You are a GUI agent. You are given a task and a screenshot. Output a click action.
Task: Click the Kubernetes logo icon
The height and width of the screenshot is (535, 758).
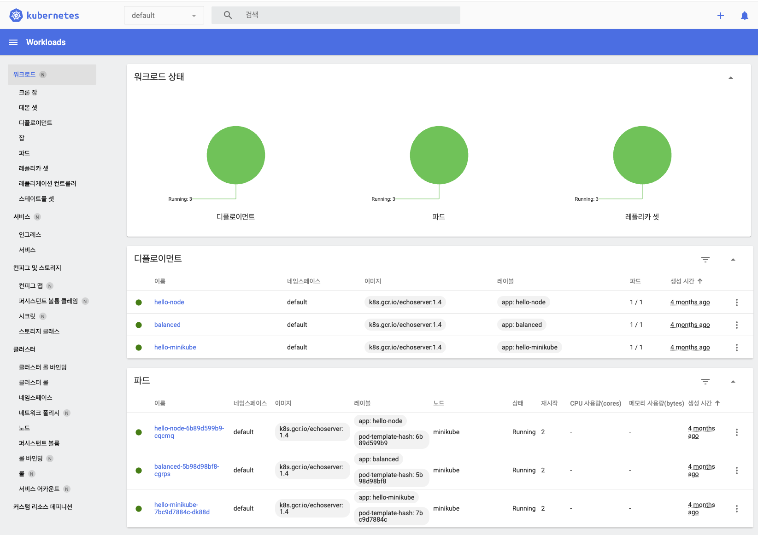click(16, 15)
